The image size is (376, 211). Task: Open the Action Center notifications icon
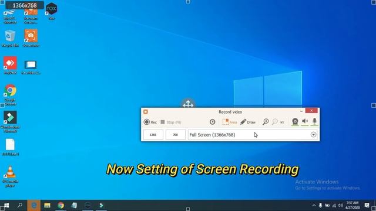pyautogui.click(x=367, y=205)
